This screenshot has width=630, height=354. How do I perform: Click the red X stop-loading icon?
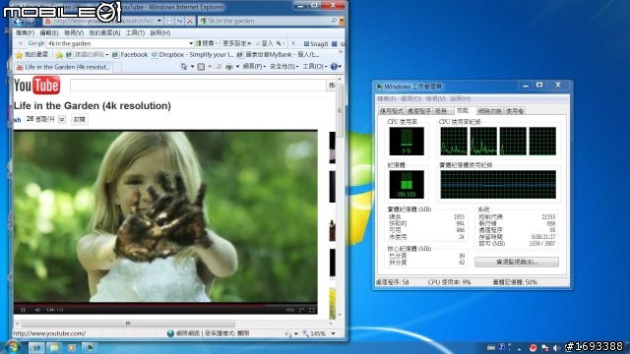tap(190, 21)
